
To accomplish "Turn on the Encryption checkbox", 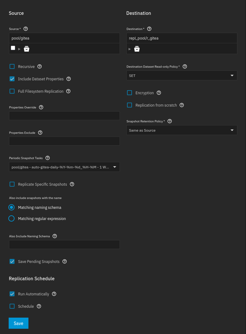I will point(129,93).
